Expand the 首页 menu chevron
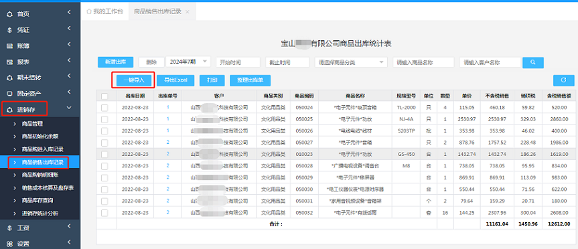 [69, 13]
